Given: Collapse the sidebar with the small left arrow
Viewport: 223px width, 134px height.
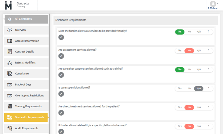Looking at the screenshot, I should (4, 19).
